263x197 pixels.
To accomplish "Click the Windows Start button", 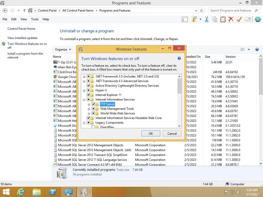I will 6,192.
